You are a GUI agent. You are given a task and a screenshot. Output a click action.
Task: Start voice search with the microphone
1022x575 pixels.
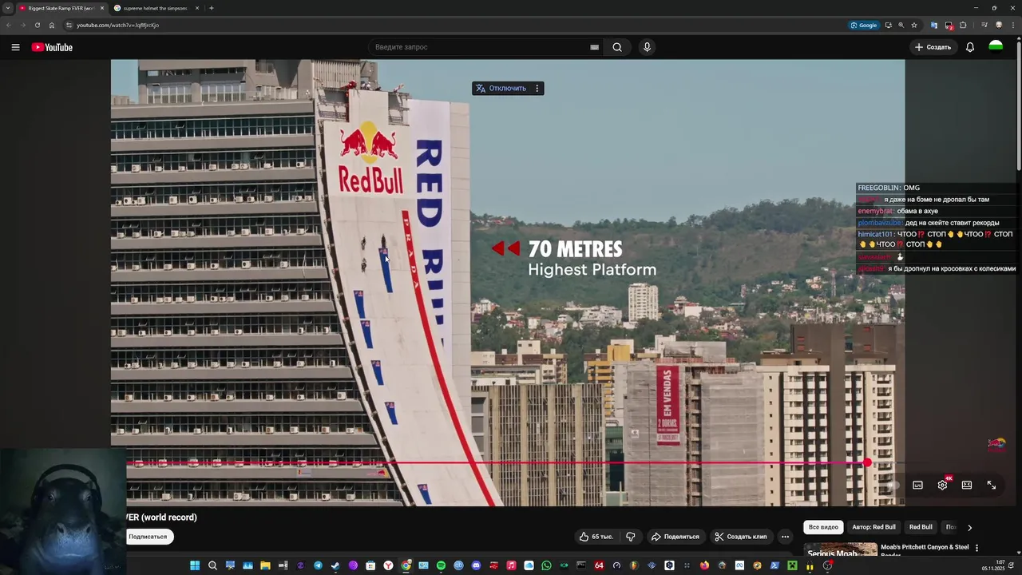[x=647, y=47]
